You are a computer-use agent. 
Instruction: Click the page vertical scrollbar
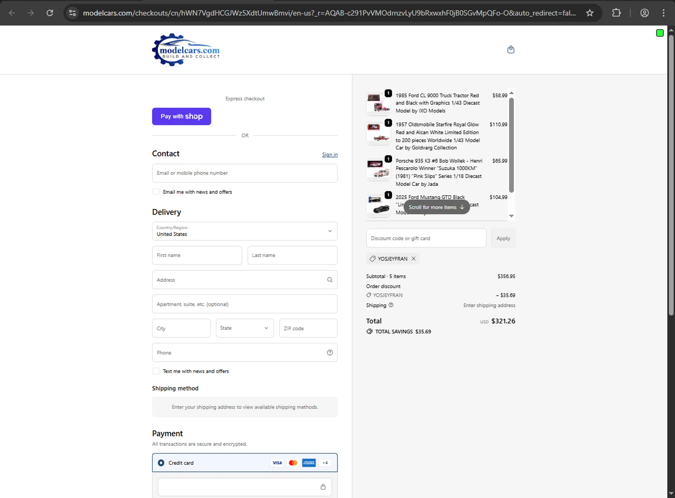tap(671, 175)
